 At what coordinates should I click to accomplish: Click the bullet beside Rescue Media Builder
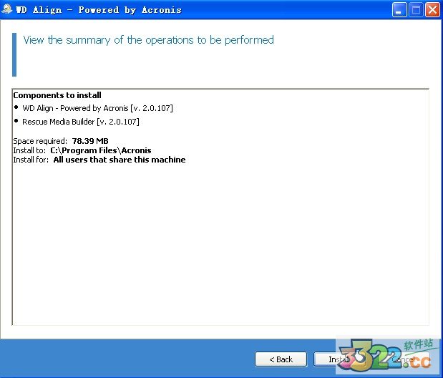pyautogui.click(x=16, y=122)
